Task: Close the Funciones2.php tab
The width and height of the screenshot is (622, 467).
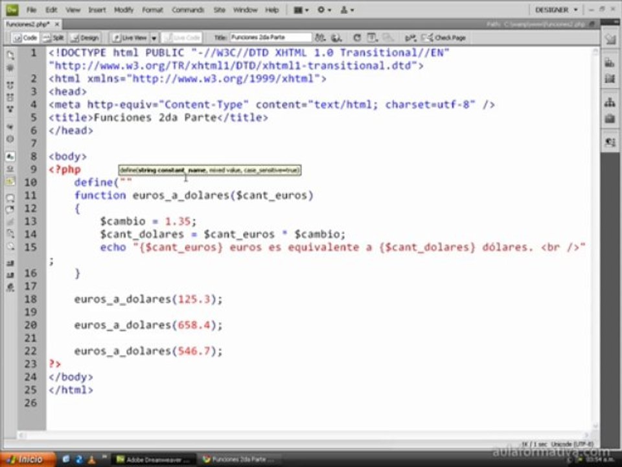Action: [57, 24]
